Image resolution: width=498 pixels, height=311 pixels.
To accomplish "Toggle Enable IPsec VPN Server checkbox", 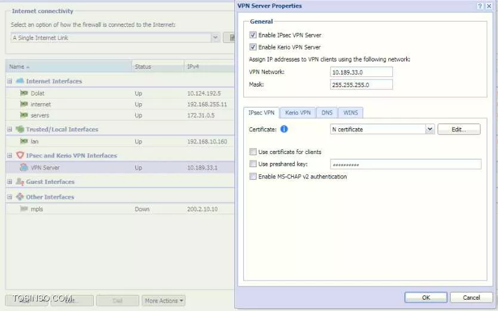I will 253,35.
